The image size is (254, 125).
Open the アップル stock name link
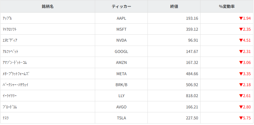[7, 18]
